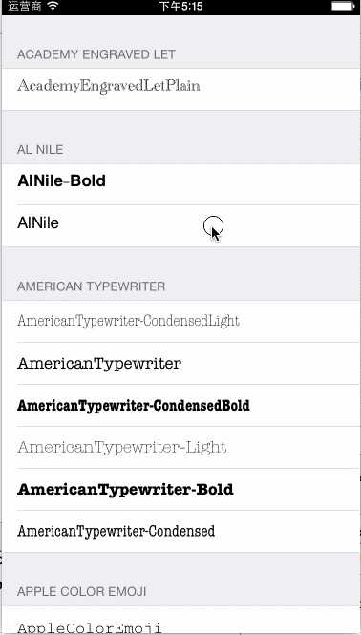This screenshot has height=635, width=361.
Task: Tap the Wi-Fi status icon
Action: point(53,6)
